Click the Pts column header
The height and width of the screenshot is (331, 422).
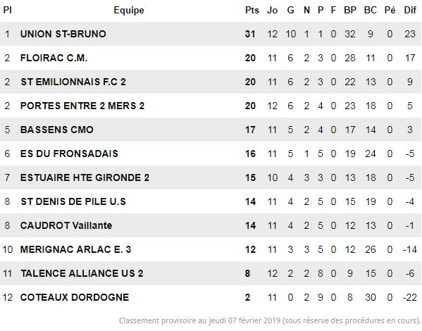point(252,11)
